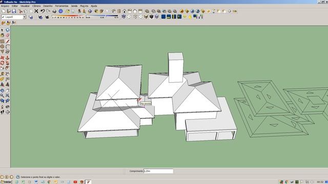Select the Eraser tool

tap(8, 35)
